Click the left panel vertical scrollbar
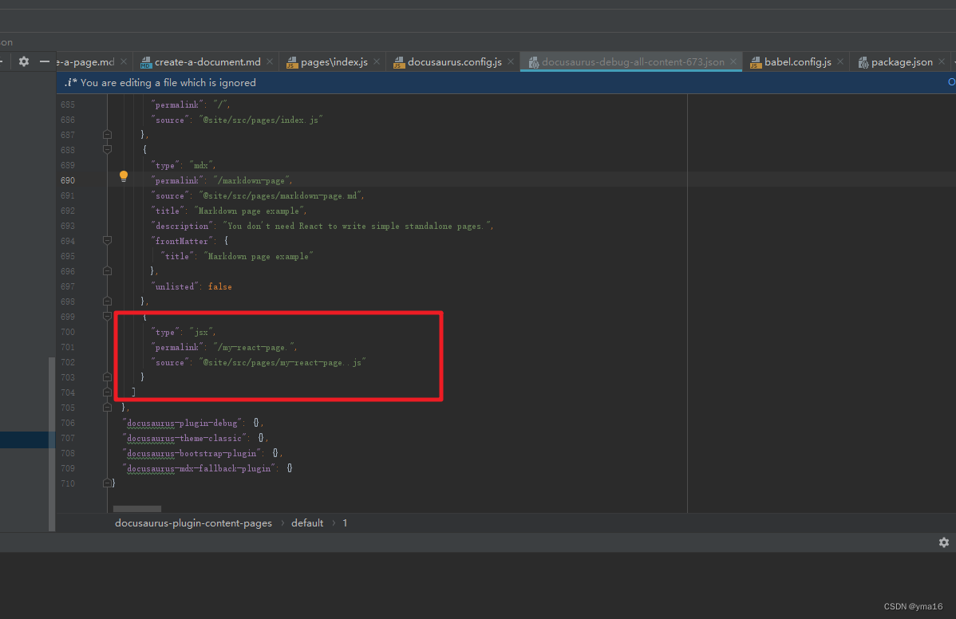The image size is (956, 619). click(x=52, y=444)
